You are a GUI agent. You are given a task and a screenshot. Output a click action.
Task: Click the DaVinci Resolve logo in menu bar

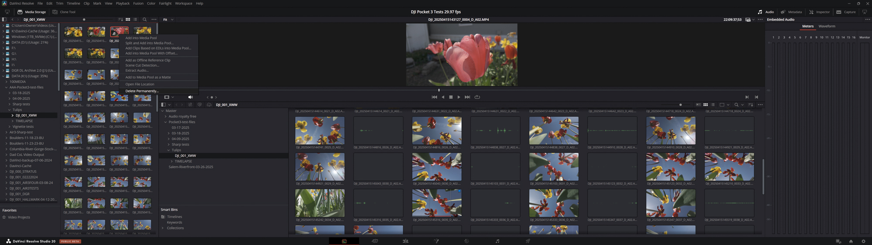tap(4, 3)
